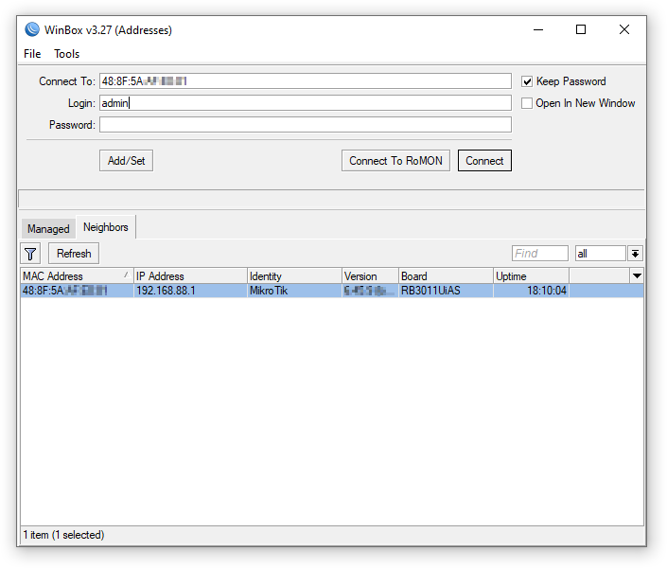Click the WinBox logo icon in title bar
667x568 pixels.
pyautogui.click(x=32, y=29)
